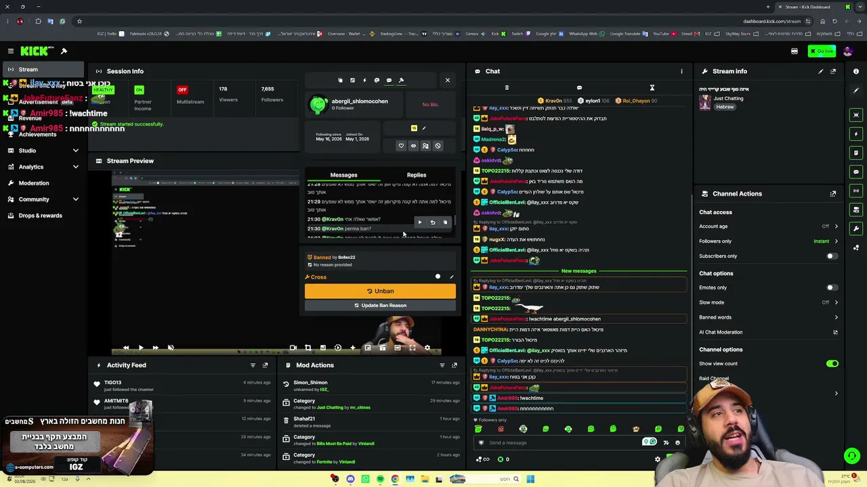Select Stream in the sidebar
Screen dimensions: 867x487
(43, 69)
